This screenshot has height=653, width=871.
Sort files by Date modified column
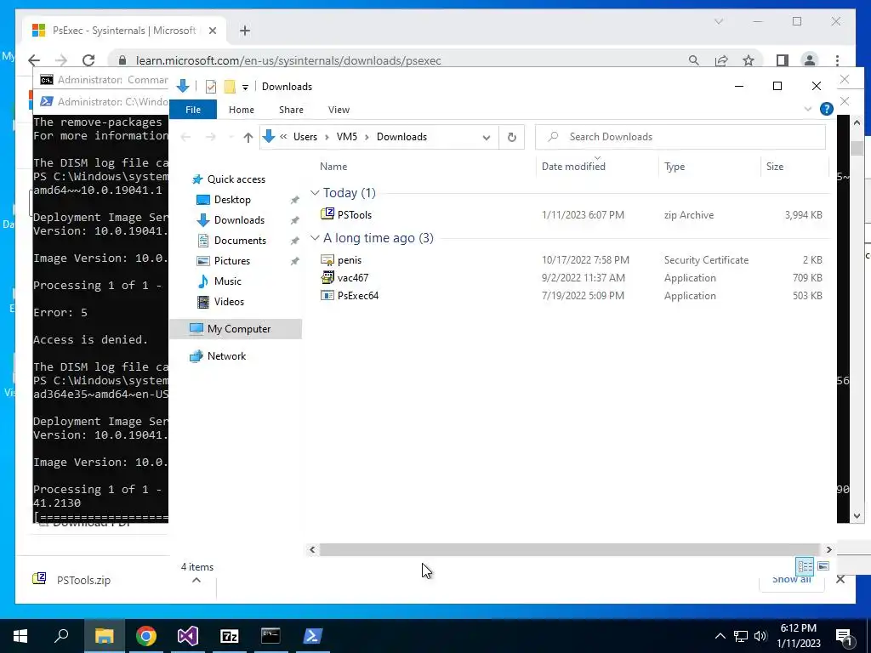573,167
